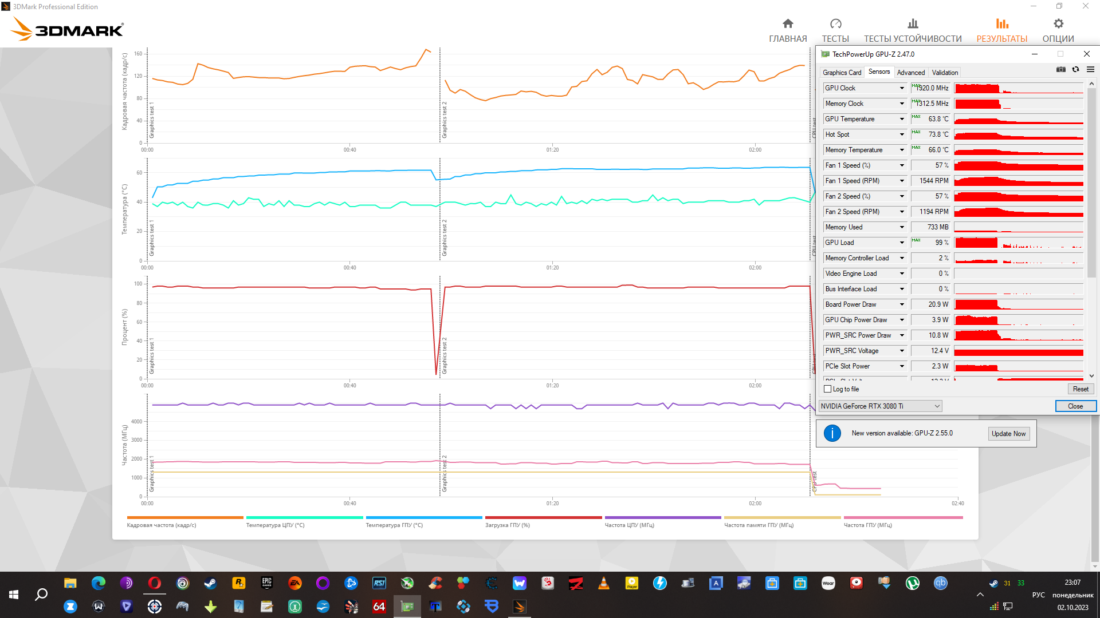Enable the Log to file checkbox
Viewport: 1100px width, 618px height.
pyautogui.click(x=827, y=389)
